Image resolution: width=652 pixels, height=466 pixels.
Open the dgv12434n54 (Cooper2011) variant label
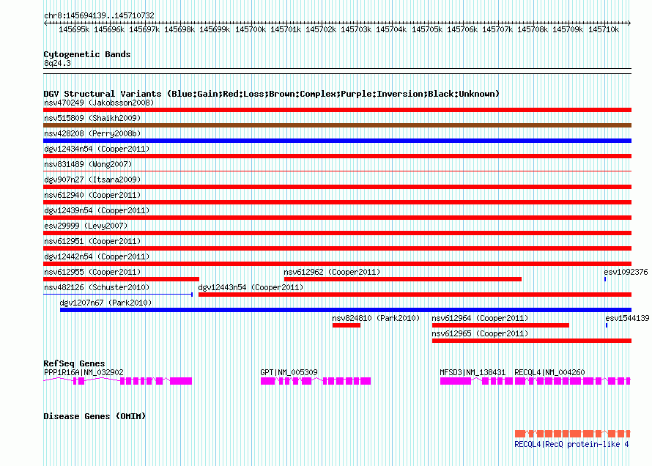[97, 149]
